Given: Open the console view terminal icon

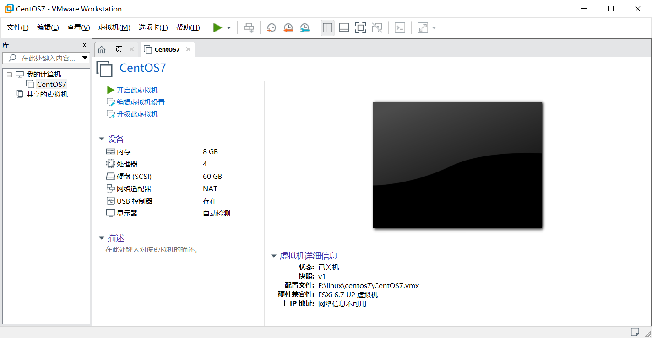Looking at the screenshot, I should tap(400, 28).
